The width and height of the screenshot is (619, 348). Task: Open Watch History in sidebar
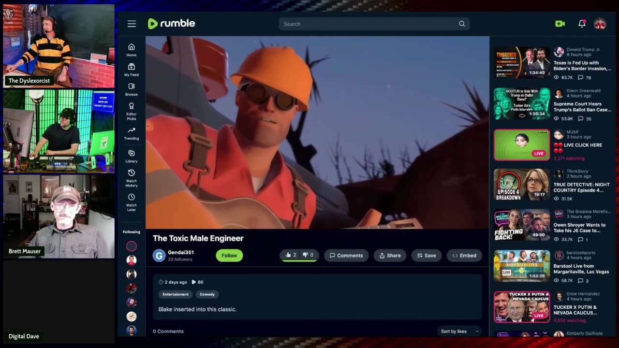(x=132, y=178)
